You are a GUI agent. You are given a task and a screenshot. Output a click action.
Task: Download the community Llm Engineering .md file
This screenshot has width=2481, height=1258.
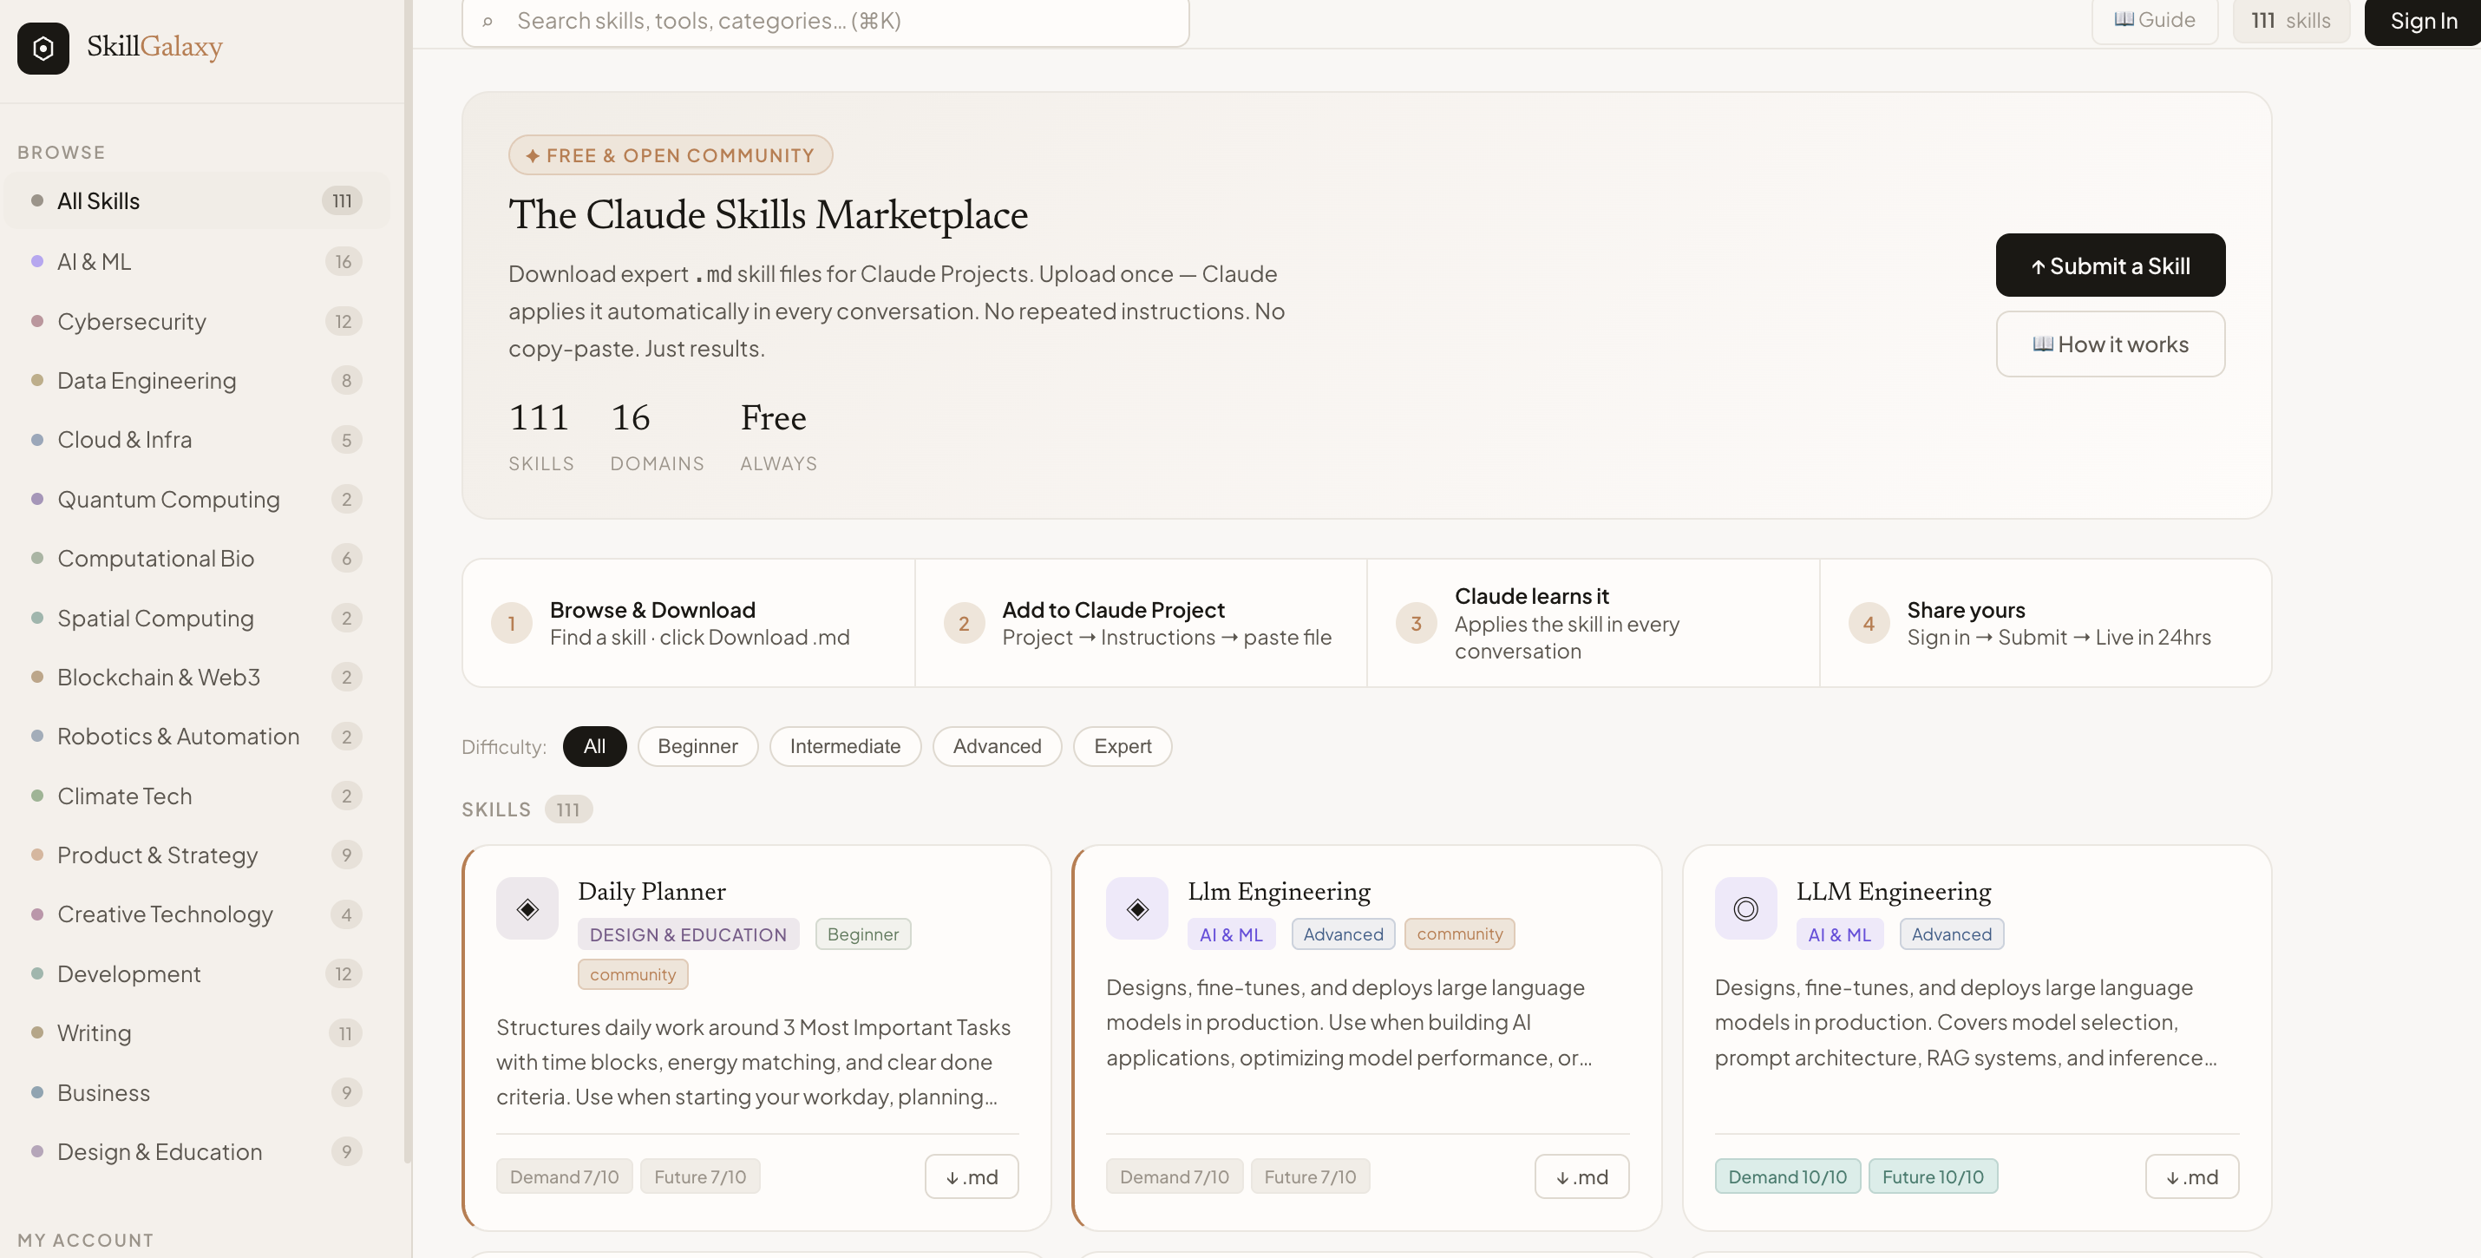click(1581, 1176)
